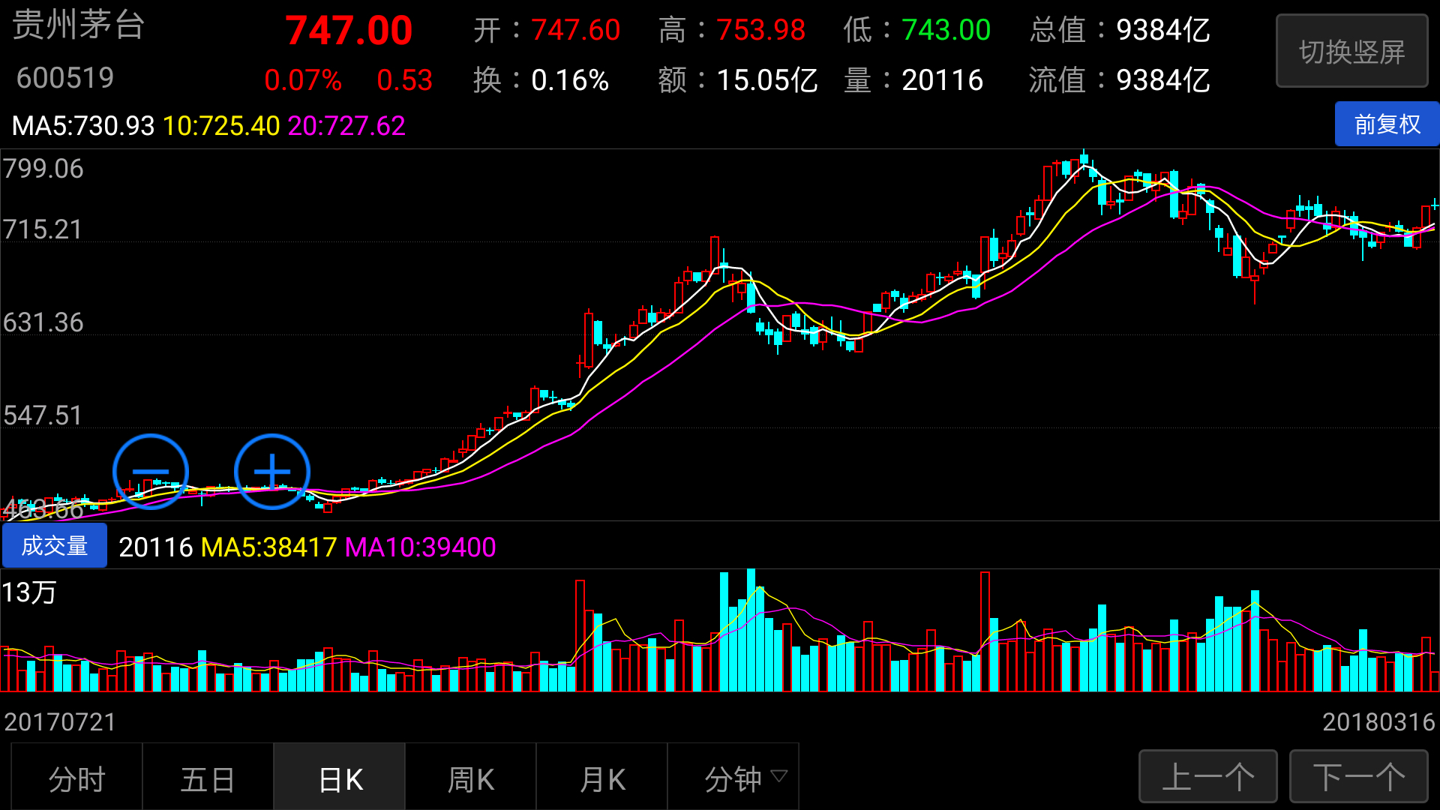This screenshot has width=1440, height=810.
Task: Tap the 631.36 price axis label
Action: [x=43, y=322]
